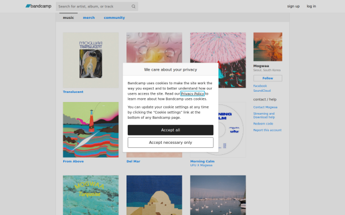
Task: Open the sign up link
Action: (x=293, y=6)
